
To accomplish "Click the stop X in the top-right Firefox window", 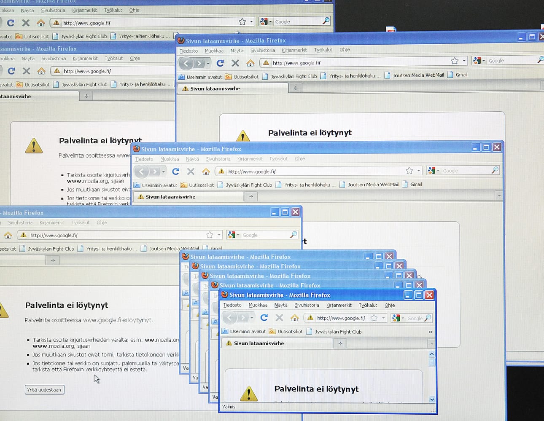I will coord(235,63).
